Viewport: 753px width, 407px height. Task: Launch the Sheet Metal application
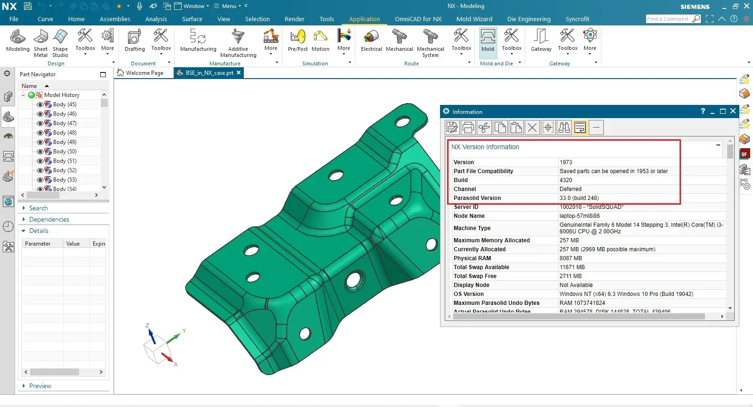tap(41, 43)
